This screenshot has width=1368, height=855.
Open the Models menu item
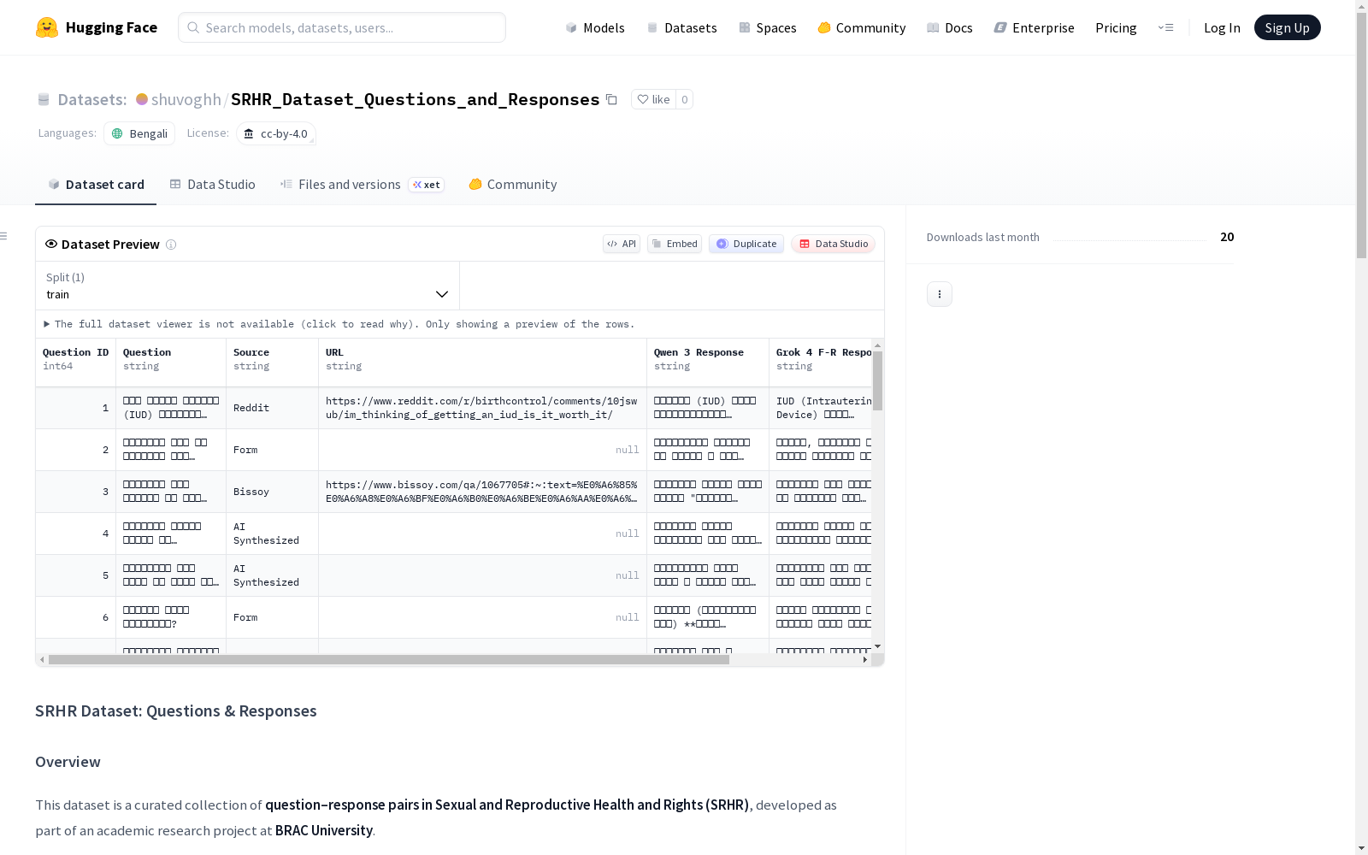[595, 27]
